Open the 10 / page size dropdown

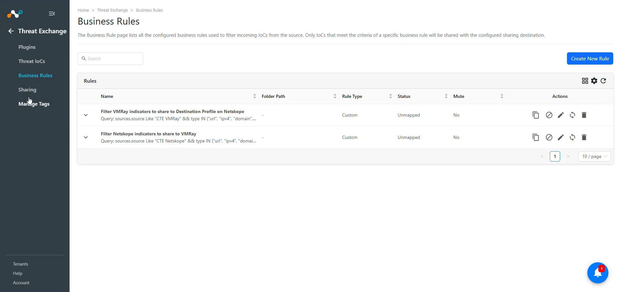594,156
